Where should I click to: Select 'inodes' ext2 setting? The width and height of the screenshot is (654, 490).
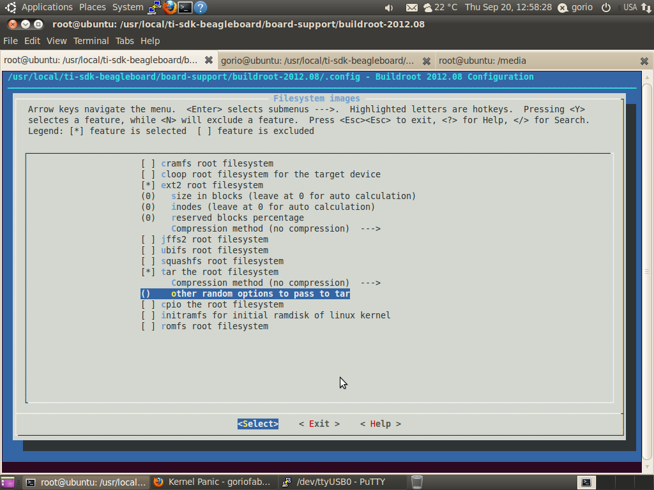pyautogui.click(x=258, y=207)
